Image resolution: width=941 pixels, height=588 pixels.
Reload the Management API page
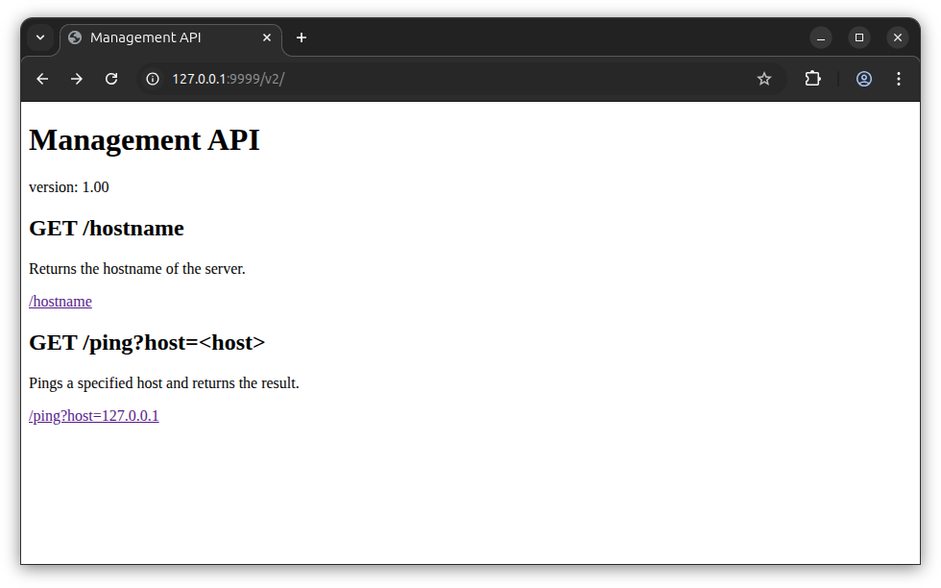(111, 79)
